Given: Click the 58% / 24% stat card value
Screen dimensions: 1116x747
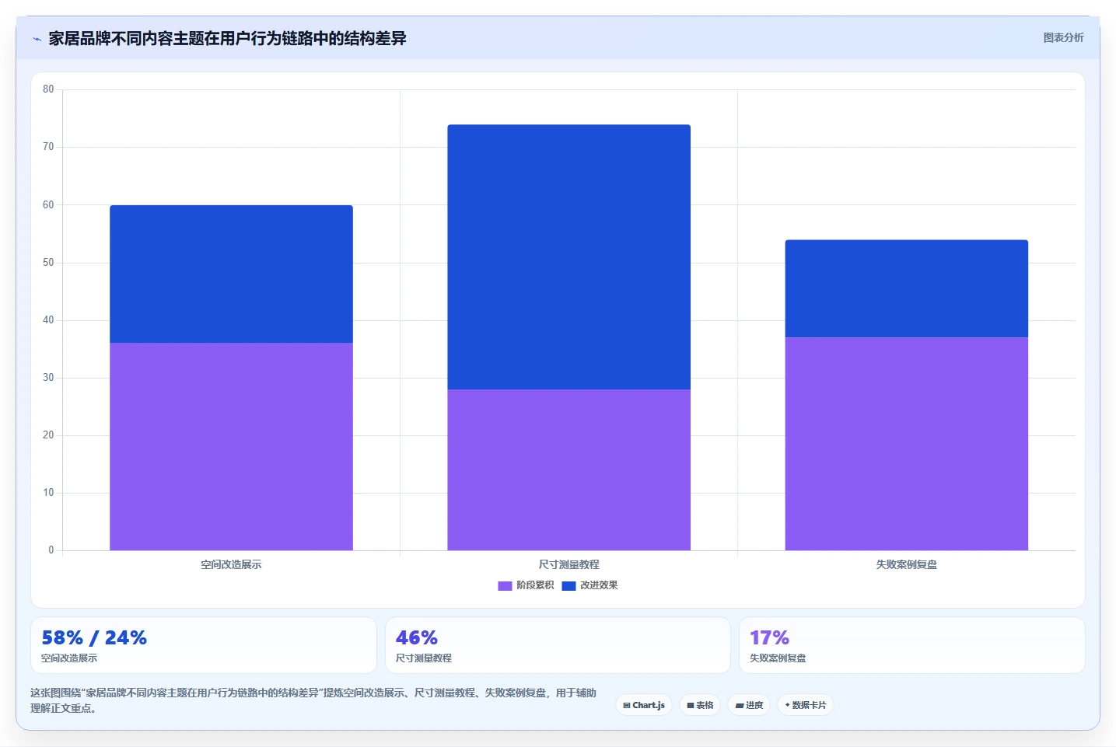Looking at the screenshot, I should pos(94,638).
